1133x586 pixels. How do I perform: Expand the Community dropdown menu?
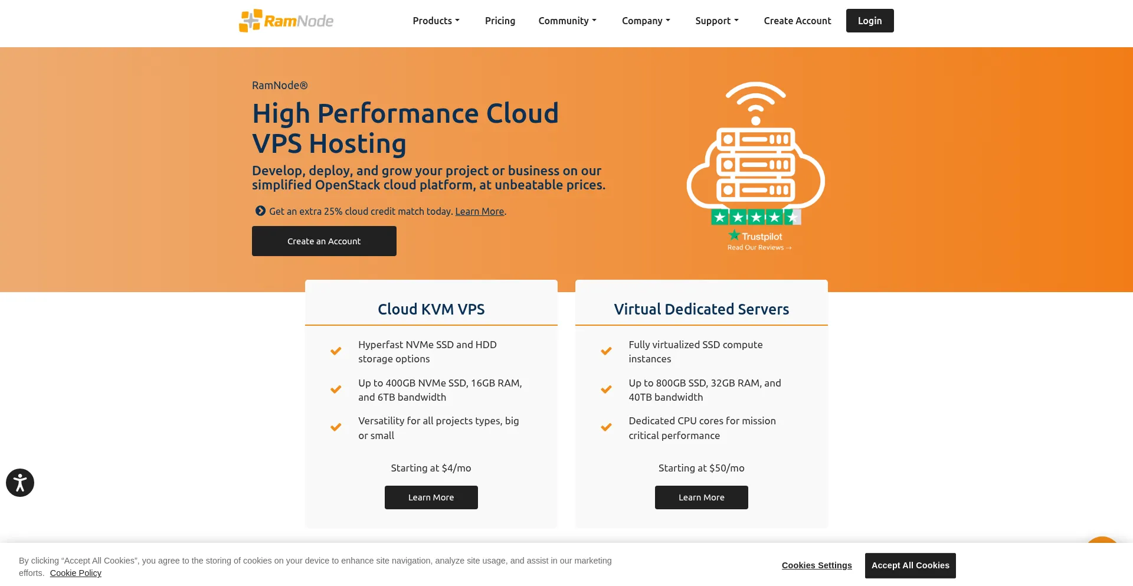567,21
